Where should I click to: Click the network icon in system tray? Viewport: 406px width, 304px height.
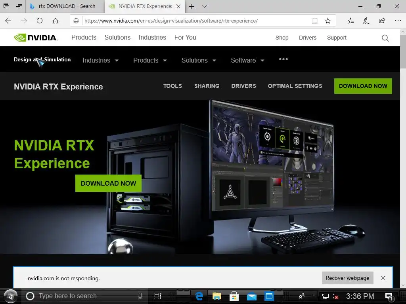tap(325, 296)
